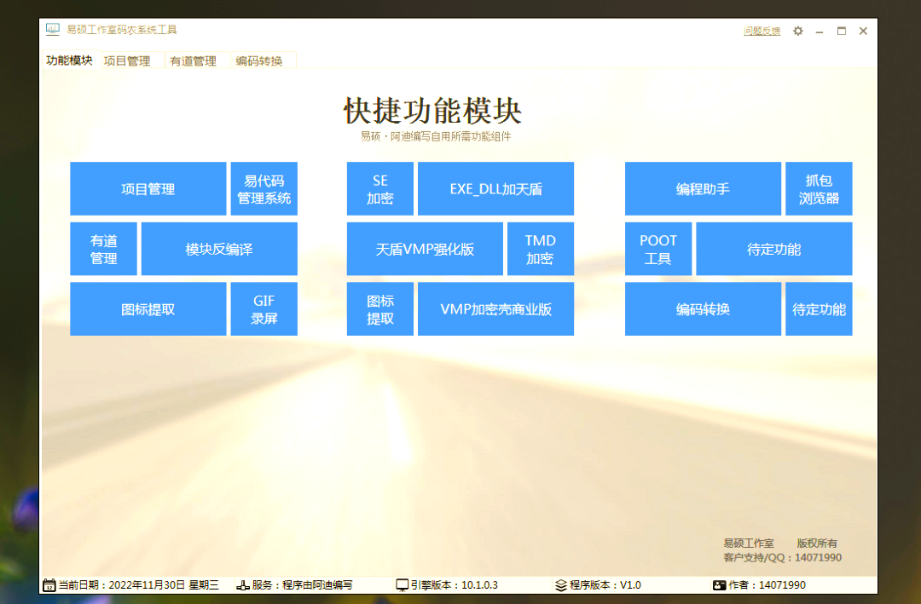Open 编码转换 blue tile
The height and width of the screenshot is (604, 921).
point(703,309)
